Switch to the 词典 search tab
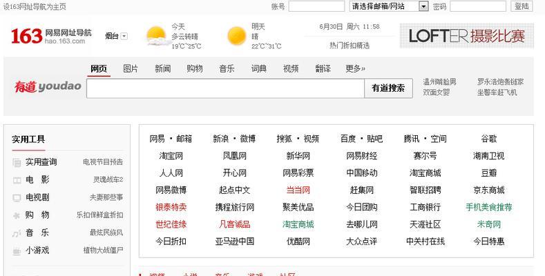This screenshot has width=545, height=276. point(259,69)
